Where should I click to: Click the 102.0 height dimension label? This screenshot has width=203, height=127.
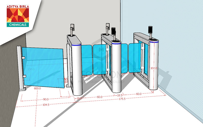[154, 68]
